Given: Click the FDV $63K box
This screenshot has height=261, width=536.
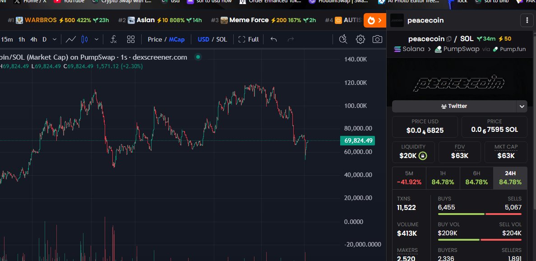Looking at the screenshot, I should pyautogui.click(x=459, y=152).
